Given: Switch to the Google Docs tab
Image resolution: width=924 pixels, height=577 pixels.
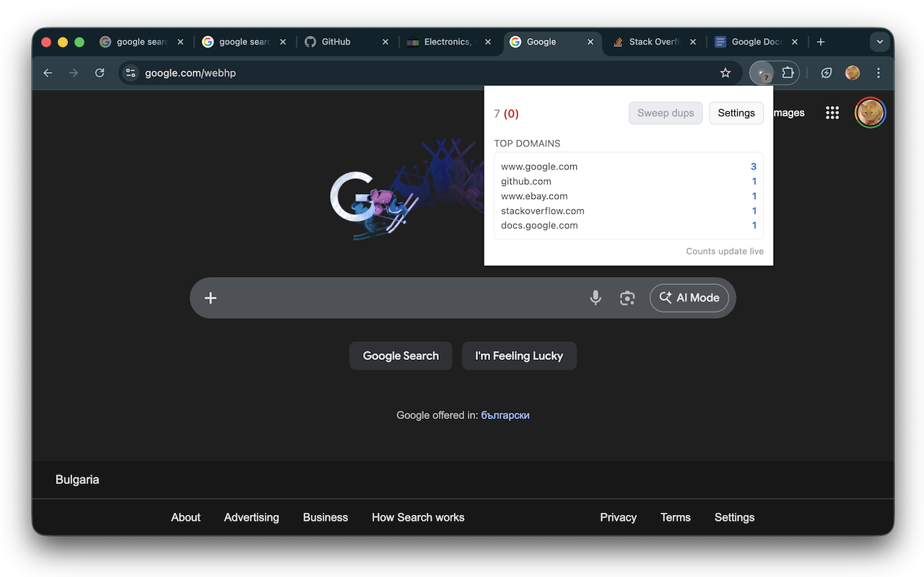Looking at the screenshot, I should pyautogui.click(x=757, y=42).
